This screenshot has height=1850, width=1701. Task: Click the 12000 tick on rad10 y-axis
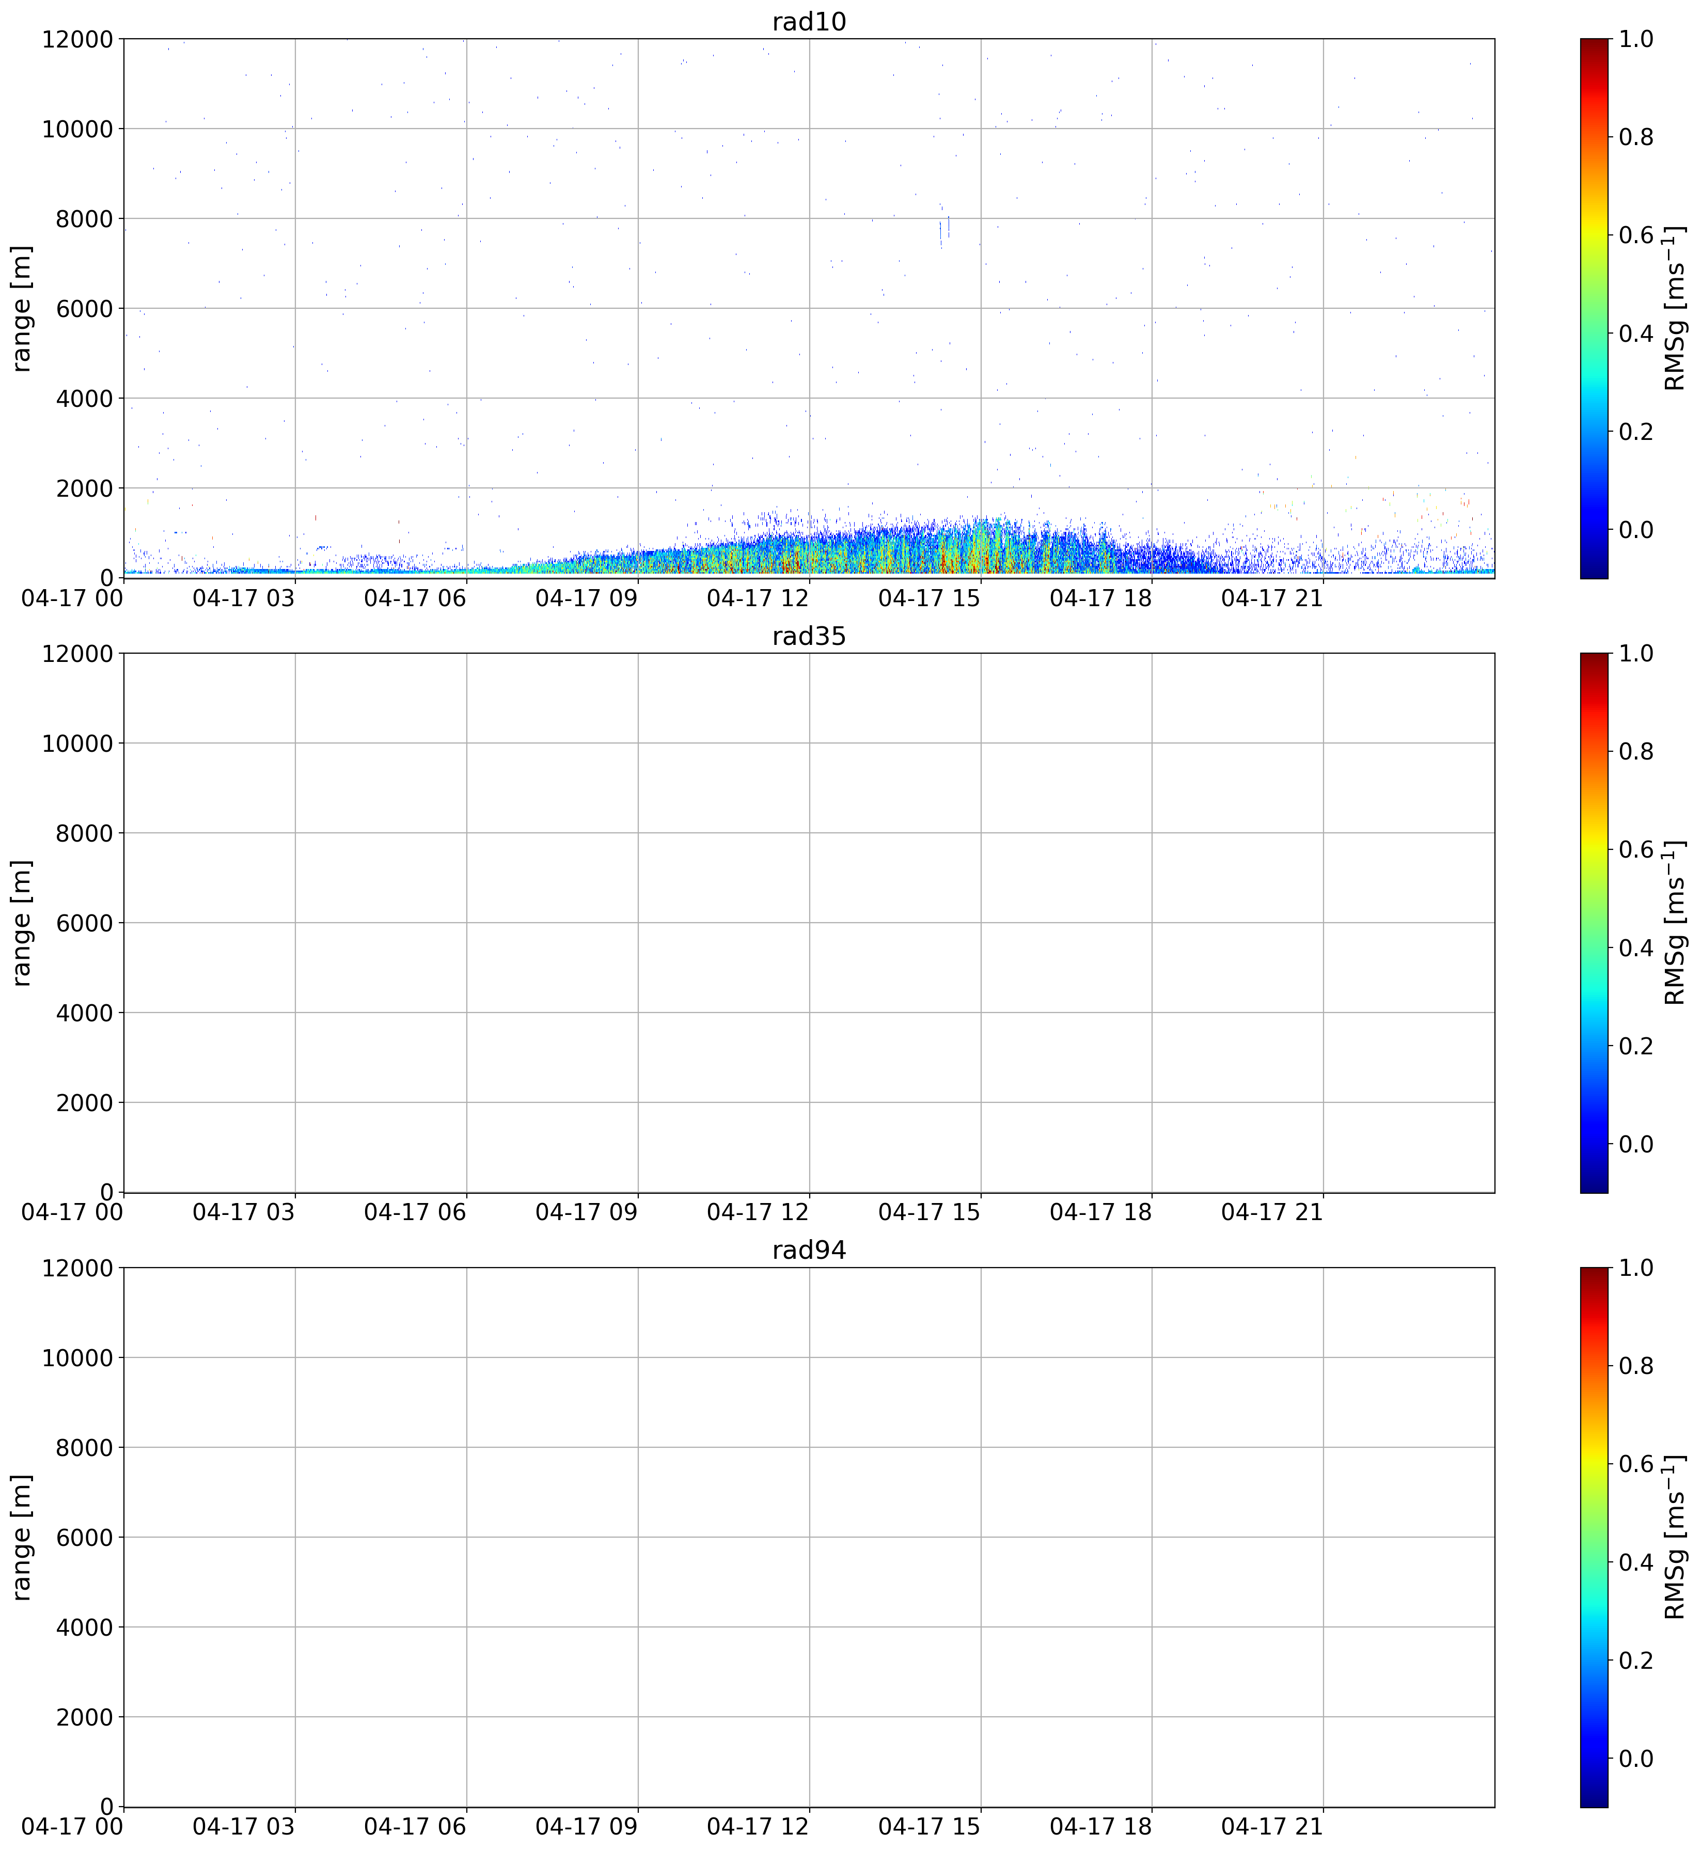(77, 40)
